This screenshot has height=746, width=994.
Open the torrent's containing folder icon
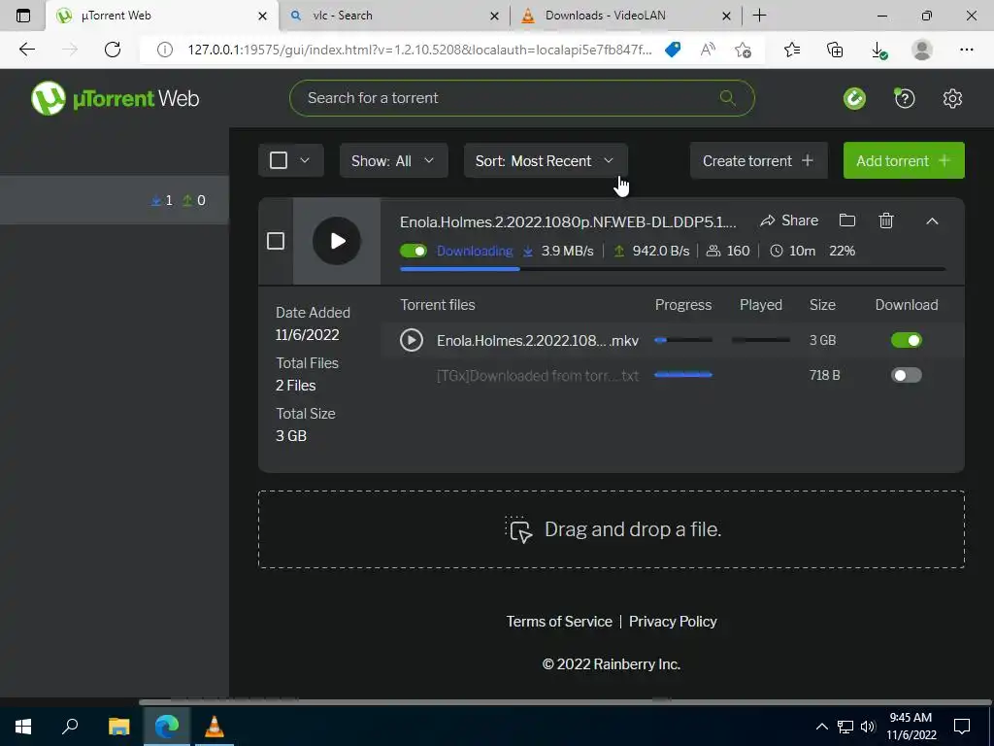[x=846, y=220]
